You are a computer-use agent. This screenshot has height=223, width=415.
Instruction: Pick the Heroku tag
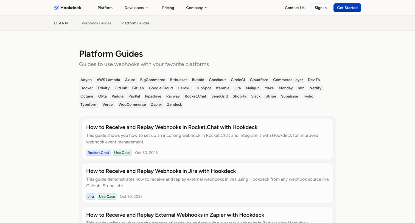(184, 88)
